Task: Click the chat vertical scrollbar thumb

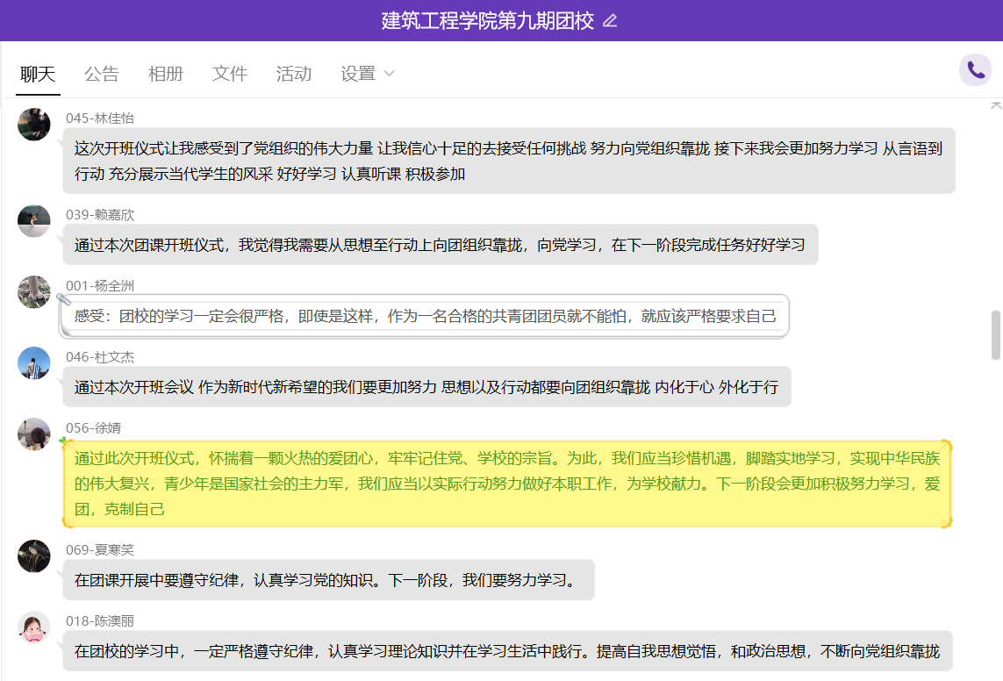Action: pos(995,334)
